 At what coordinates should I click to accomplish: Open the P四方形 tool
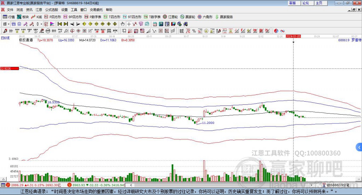click(x=53, y=17)
